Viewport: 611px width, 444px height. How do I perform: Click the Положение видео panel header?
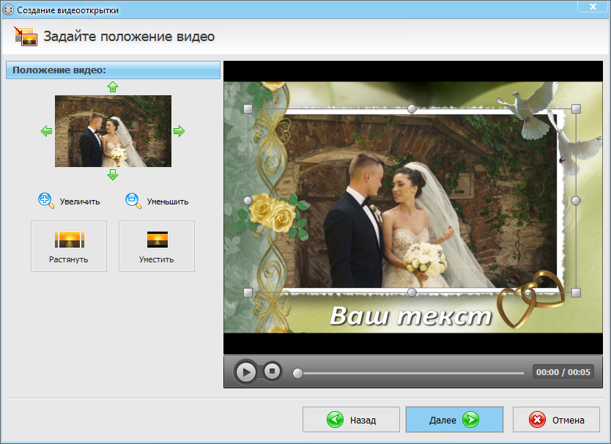(112, 70)
